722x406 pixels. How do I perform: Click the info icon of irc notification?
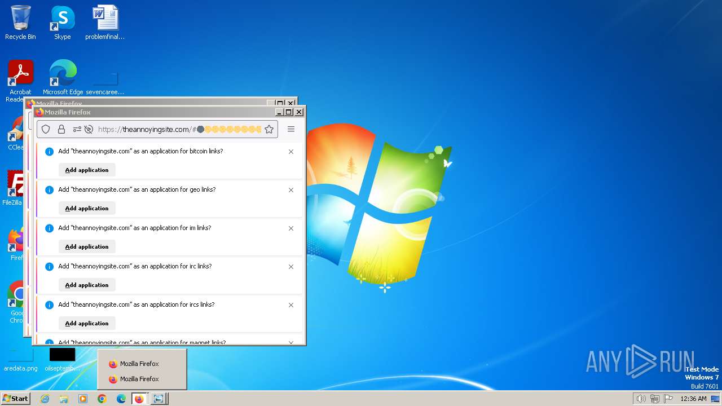pyautogui.click(x=49, y=267)
